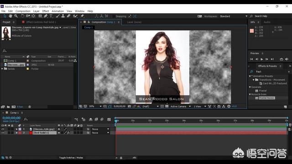Select the Rotation tool
The height and width of the screenshot is (164, 292).
22,16
